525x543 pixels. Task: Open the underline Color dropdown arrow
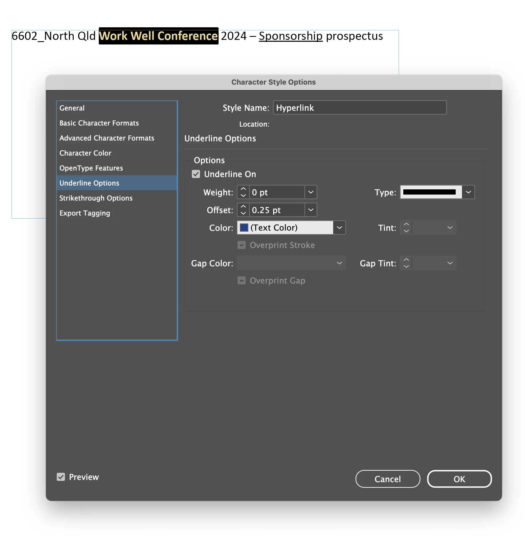pos(339,228)
